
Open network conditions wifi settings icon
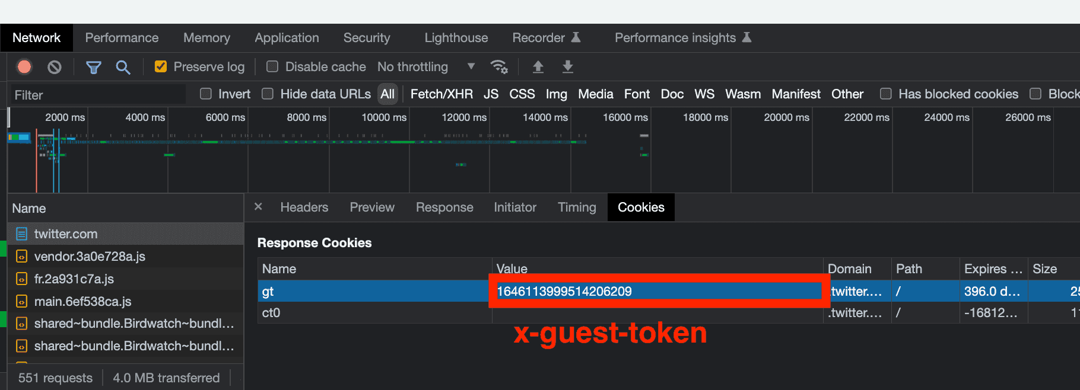click(x=499, y=67)
